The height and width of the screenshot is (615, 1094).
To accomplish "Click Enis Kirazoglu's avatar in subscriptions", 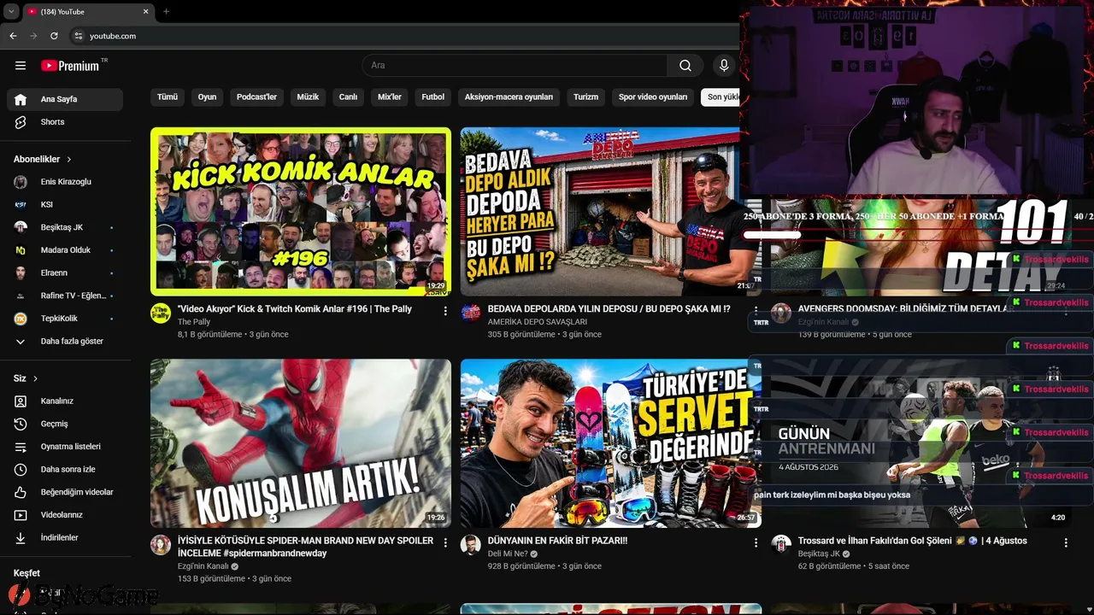I will pyautogui.click(x=21, y=182).
